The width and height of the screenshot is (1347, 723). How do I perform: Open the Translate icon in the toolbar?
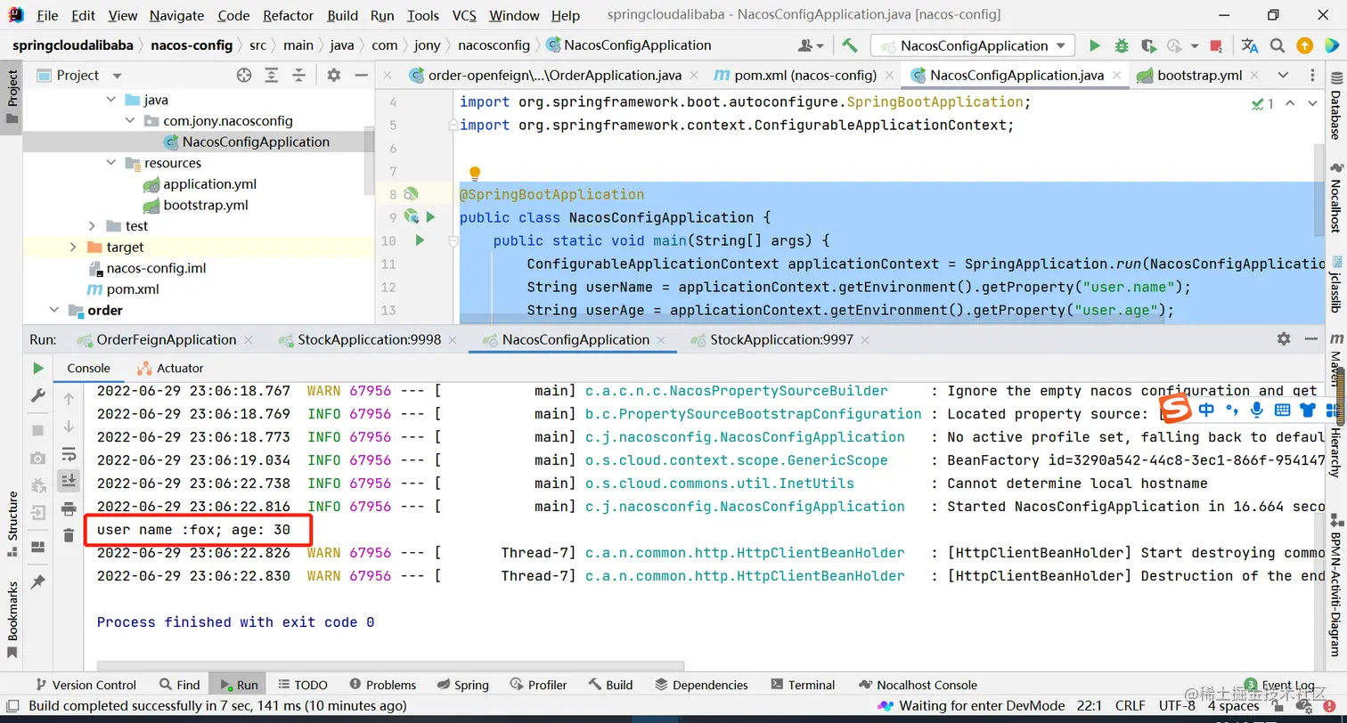click(x=1250, y=45)
